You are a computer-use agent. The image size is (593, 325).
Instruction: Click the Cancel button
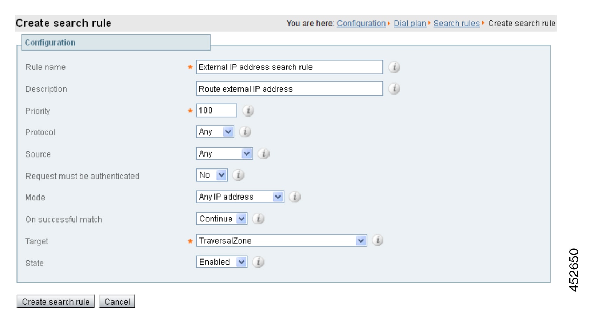(117, 301)
